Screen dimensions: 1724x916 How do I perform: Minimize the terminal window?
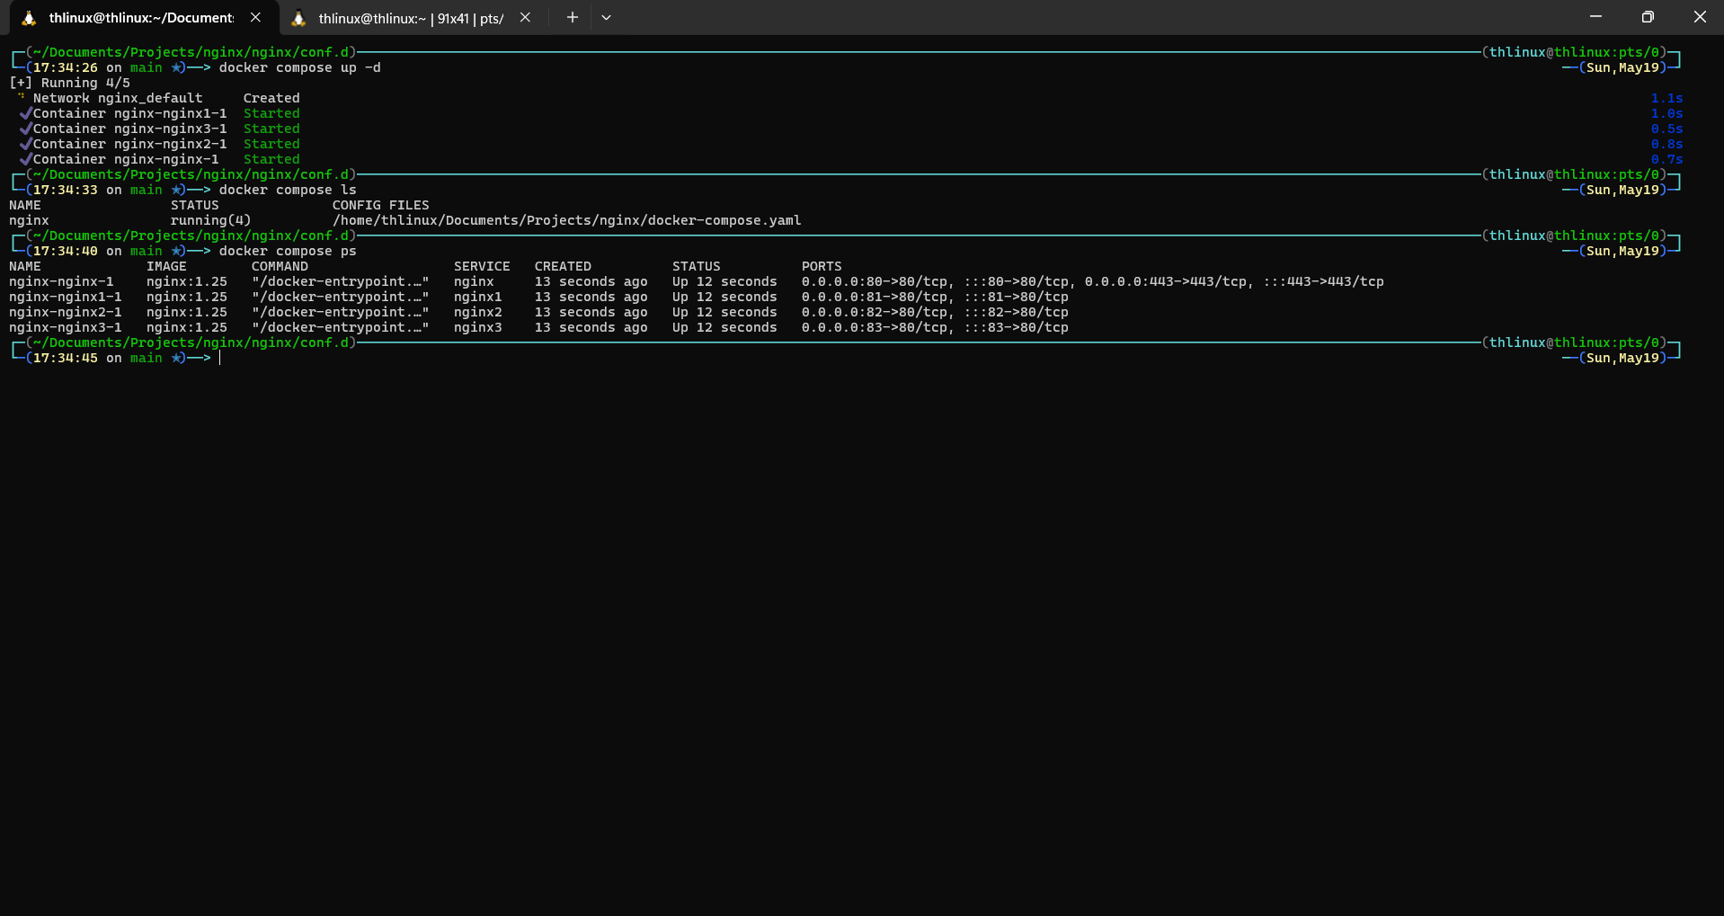pos(1595,17)
